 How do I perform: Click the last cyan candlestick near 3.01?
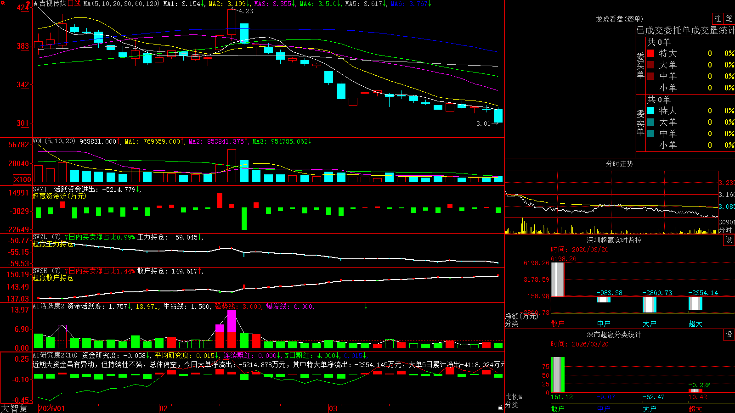[498, 116]
